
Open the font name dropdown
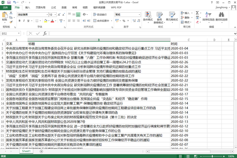[x=47, y=15]
